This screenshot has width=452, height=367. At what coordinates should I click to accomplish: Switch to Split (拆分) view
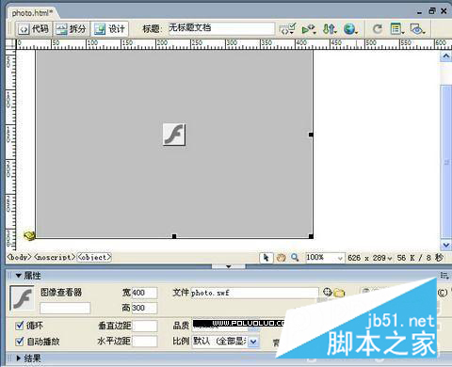click(x=72, y=29)
